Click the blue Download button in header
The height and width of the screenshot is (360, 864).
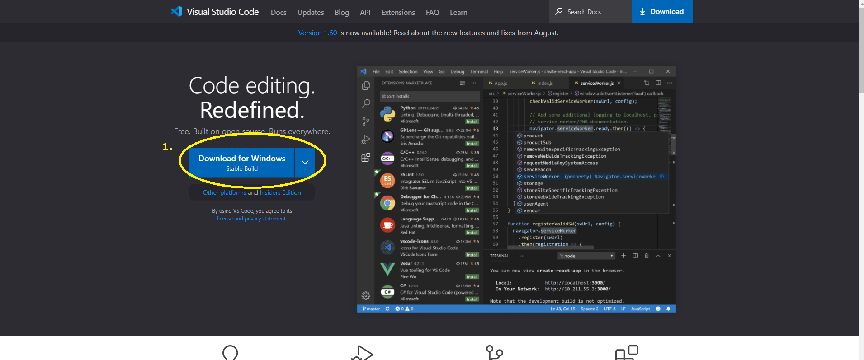[662, 11]
